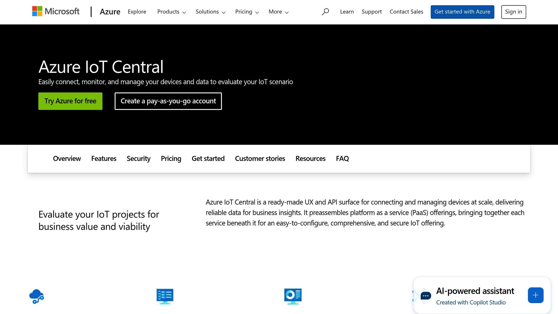This screenshot has width=558, height=314.
Task: Click the 'Azure IoT Central is a ready-made' paragraph
Action: 365,213
